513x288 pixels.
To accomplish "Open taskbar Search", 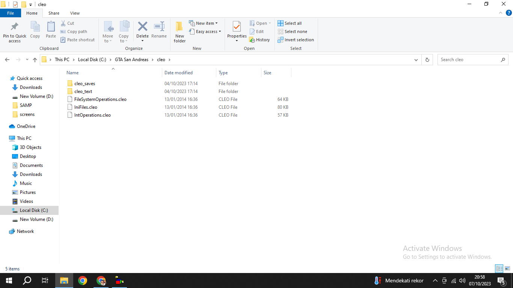I will pyautogui.click(x=27, y=280).
